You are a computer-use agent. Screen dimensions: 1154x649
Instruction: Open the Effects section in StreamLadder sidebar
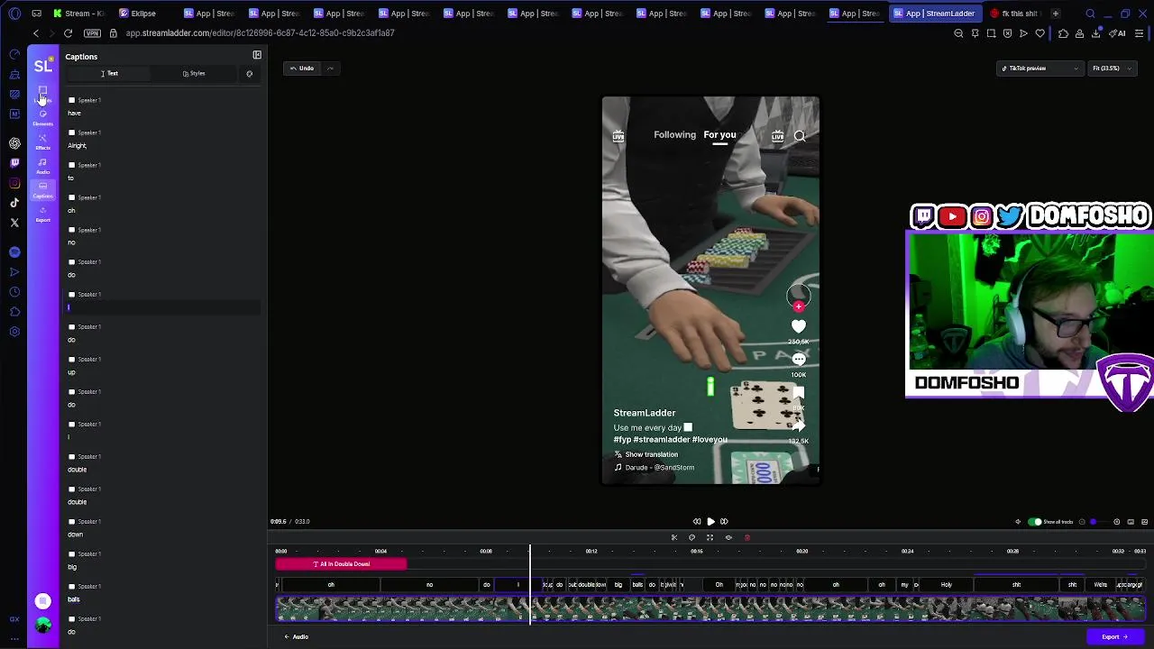[x=42, y=142]
